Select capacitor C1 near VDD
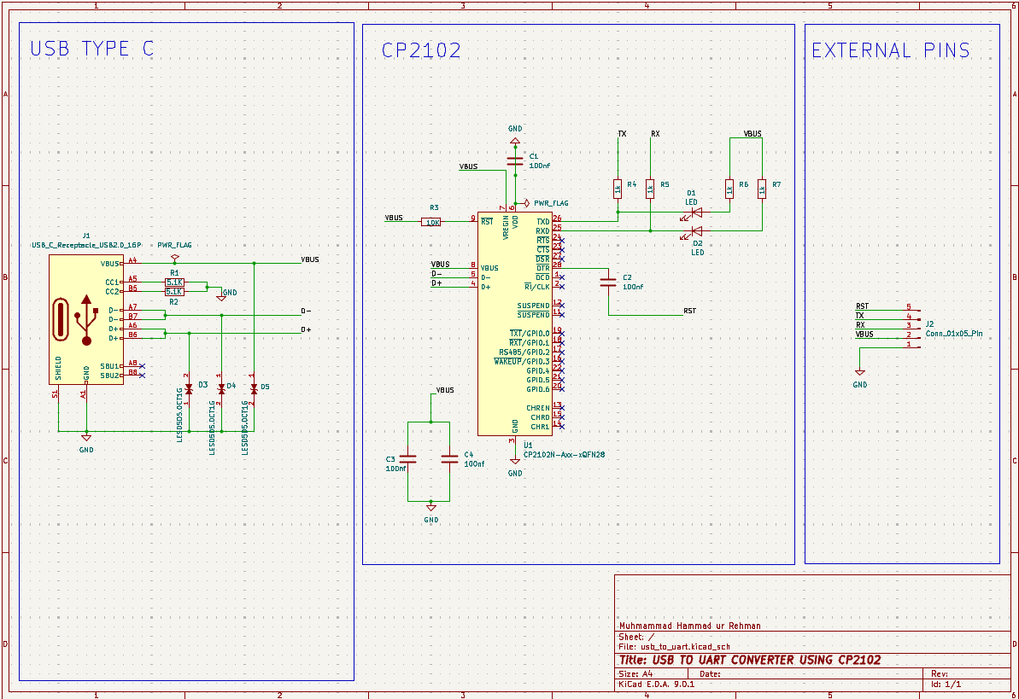The width and height of the screenshot is (1019, 699). [515, 160]
